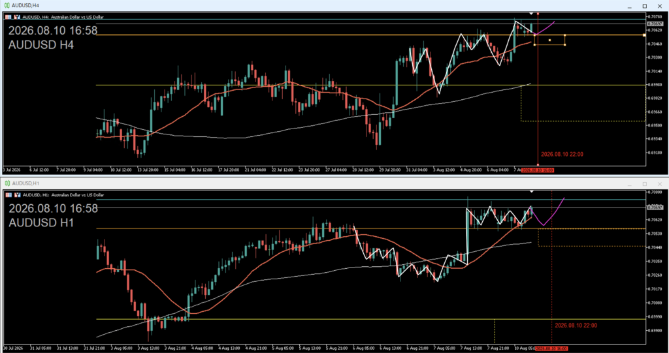Screen dimensions: 669x353
Task: Click the '29 Jul 20:00' label on the H4 time axis
Action: [389, 170]
